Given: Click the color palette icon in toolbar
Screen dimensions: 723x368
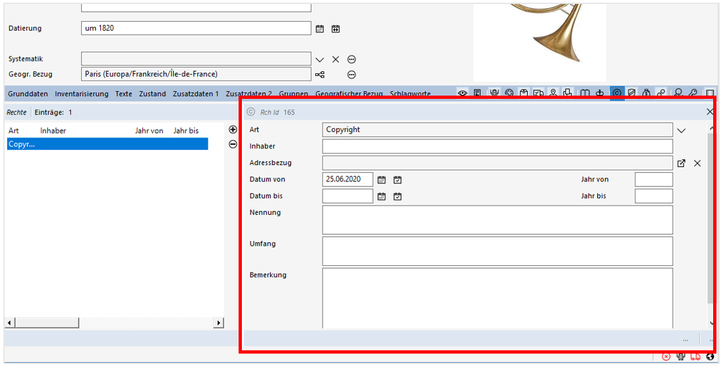Looking at the screenshot, I should [x=509, y=94].
